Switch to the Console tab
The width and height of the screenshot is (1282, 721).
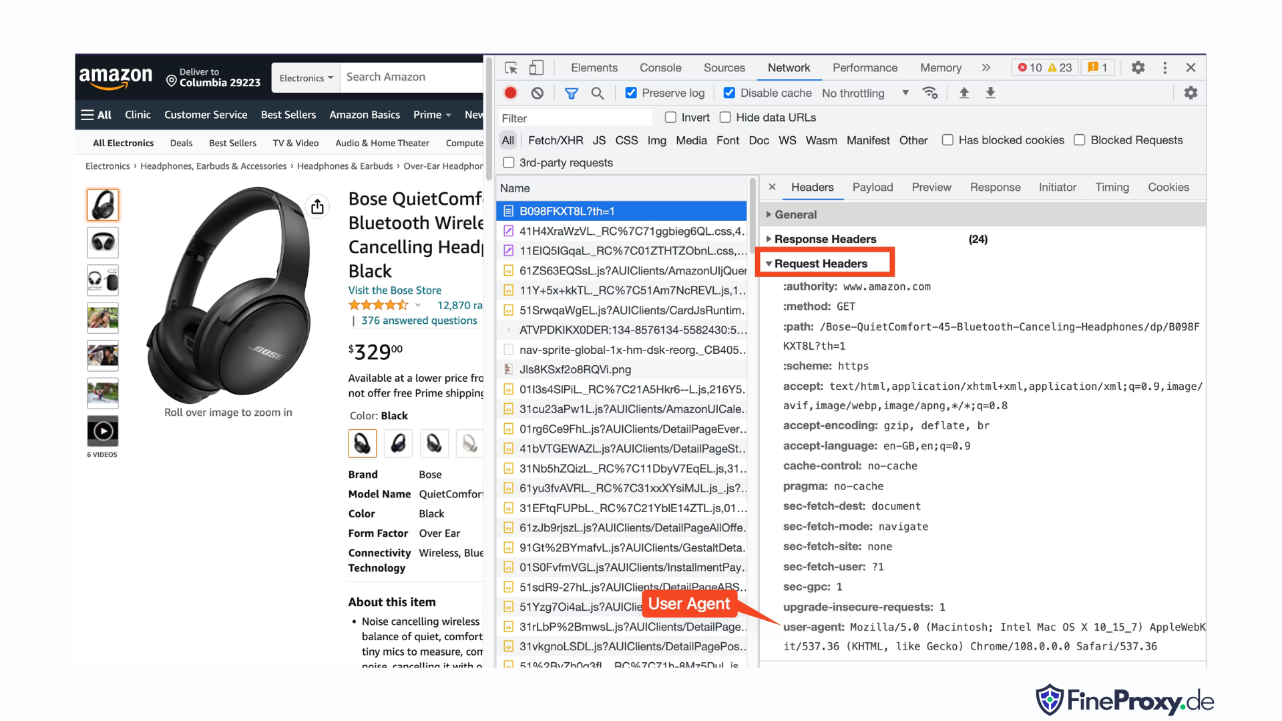click(x=660, y=68)
